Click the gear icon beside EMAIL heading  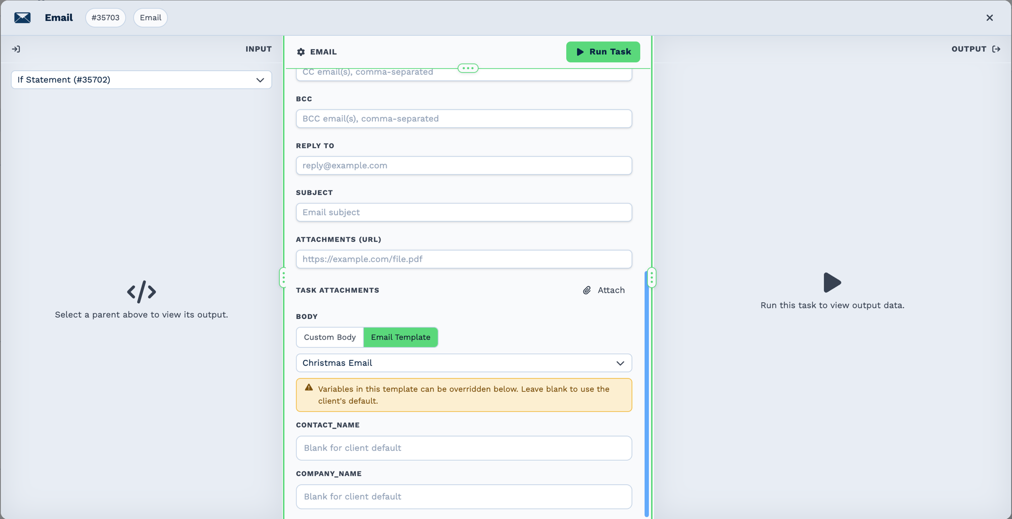point(301,52)
